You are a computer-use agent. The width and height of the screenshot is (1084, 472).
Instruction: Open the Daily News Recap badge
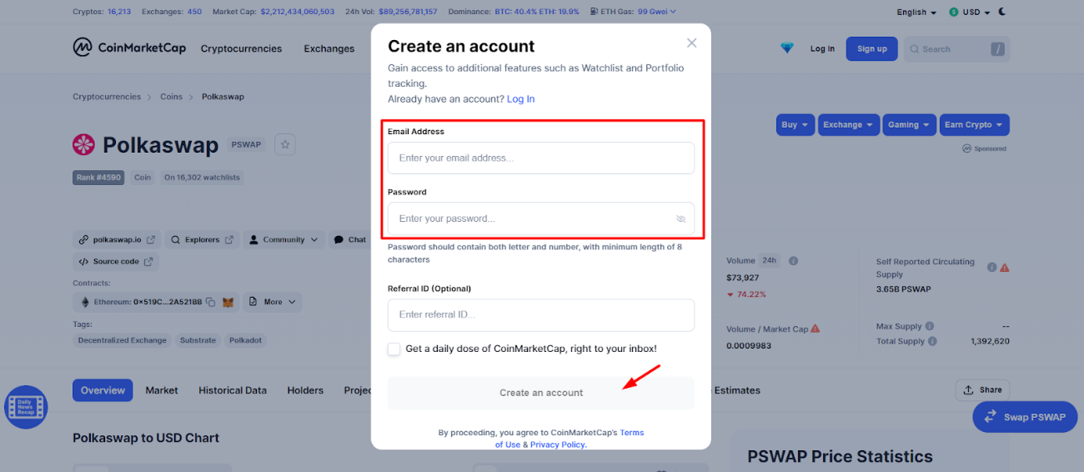coord(26,407)
